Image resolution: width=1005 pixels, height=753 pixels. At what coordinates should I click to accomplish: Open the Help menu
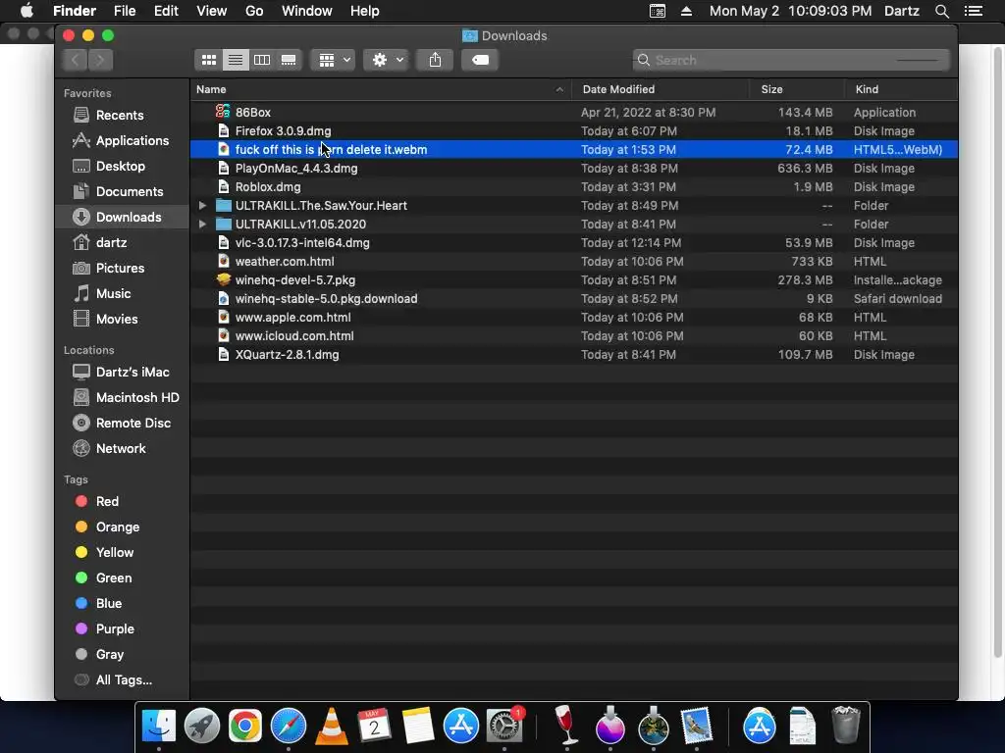click(365, 11)
